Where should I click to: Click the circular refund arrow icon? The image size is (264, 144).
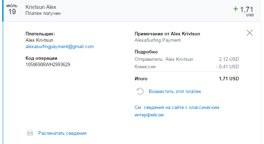[x=140, y=91]
